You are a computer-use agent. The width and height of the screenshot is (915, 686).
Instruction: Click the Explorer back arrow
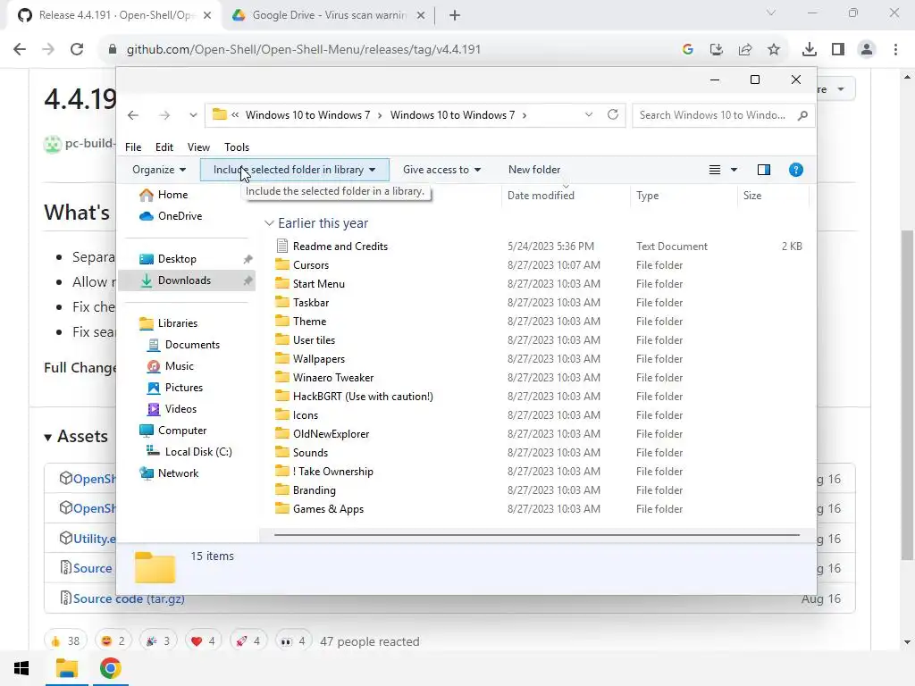point(133,115)
